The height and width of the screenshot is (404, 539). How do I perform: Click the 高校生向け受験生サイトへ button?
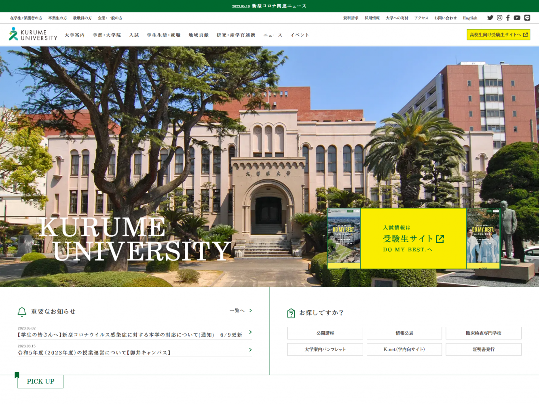498,35
